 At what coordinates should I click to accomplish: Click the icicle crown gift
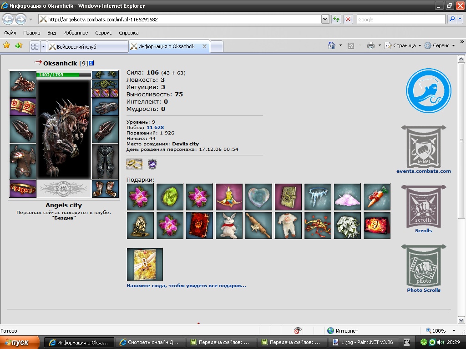tap(318, 197)
